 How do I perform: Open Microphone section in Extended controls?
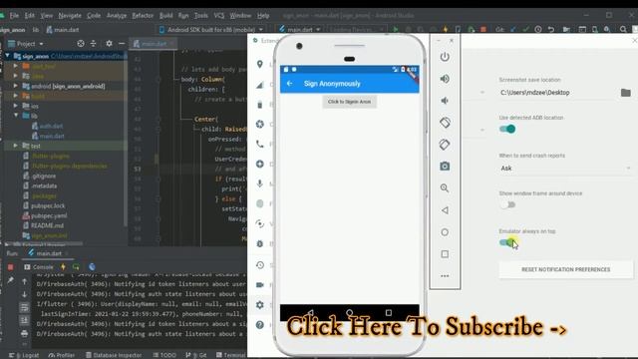tap(260, 183)
